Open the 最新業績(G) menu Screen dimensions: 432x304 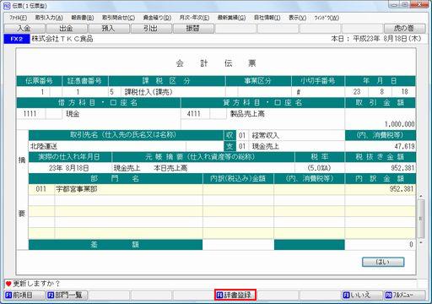click(231, 18)
